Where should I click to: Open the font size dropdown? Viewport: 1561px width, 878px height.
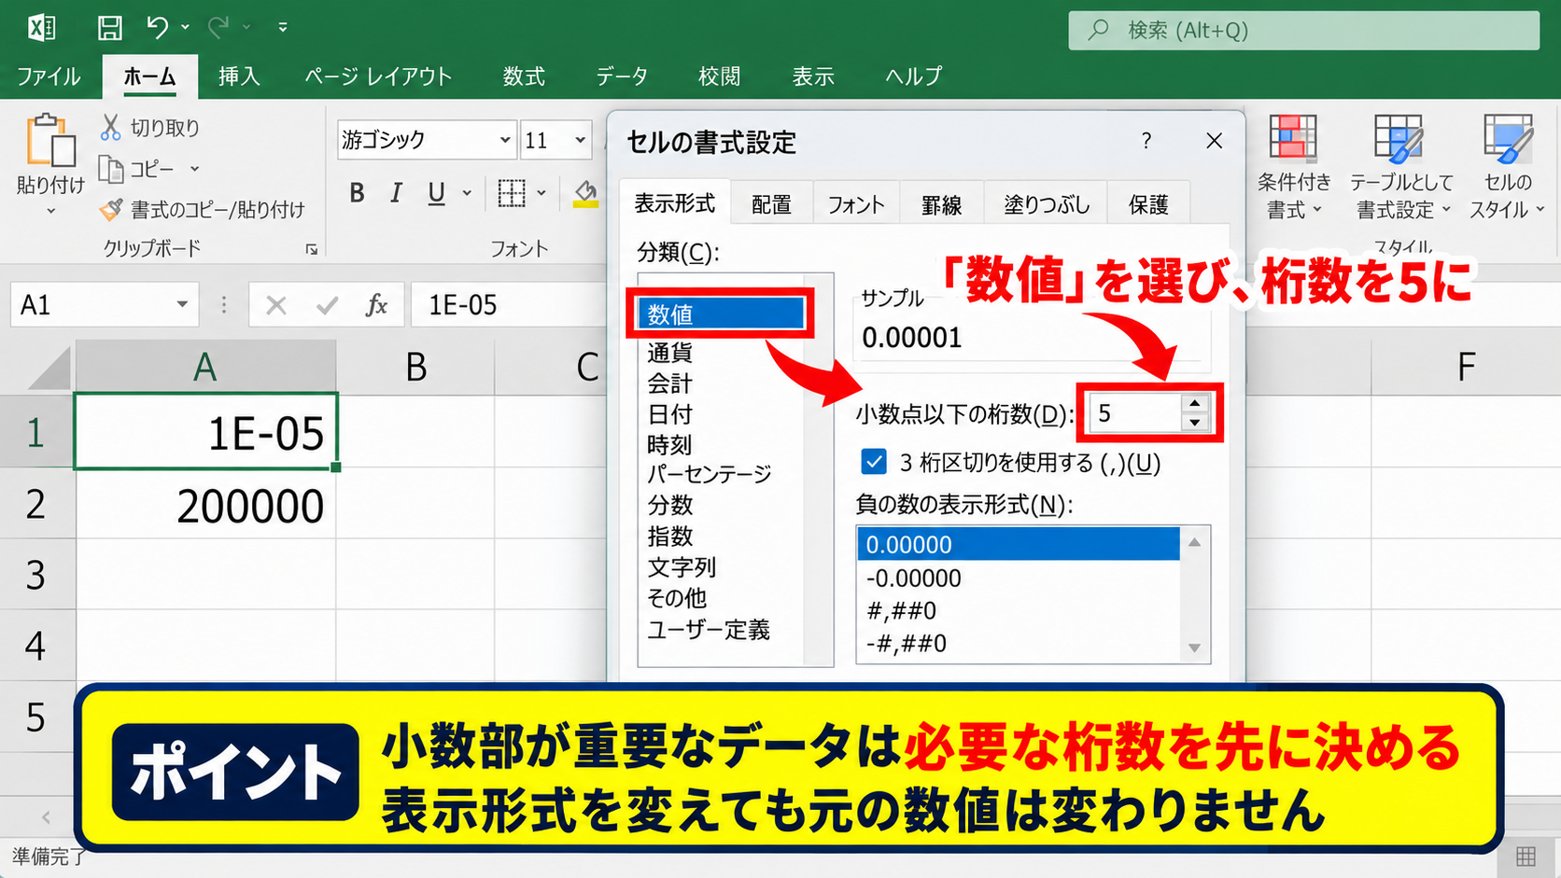(x=580, y=140)
